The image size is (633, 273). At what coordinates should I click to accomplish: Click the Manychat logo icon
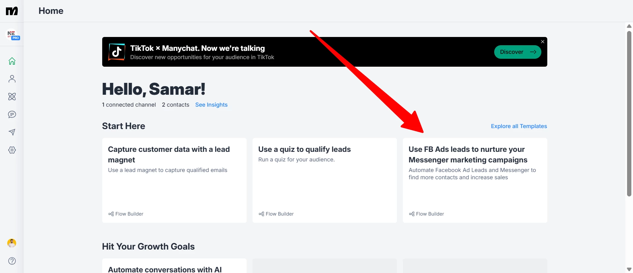click(12, 11)
